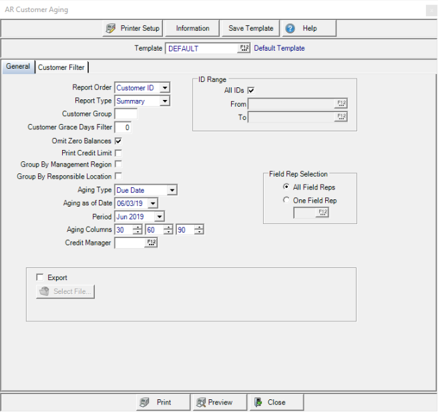The image size is (438, 412).
Task: Click the Preview button icon
Action: [200, 402]
